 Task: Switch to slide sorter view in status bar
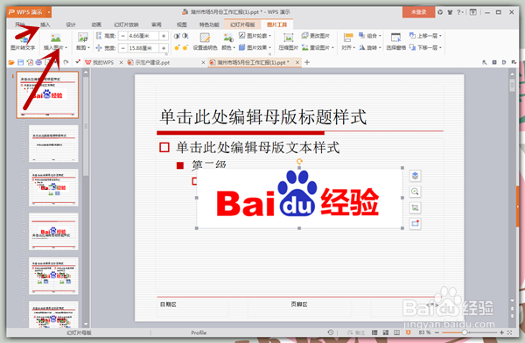point(386,332)
